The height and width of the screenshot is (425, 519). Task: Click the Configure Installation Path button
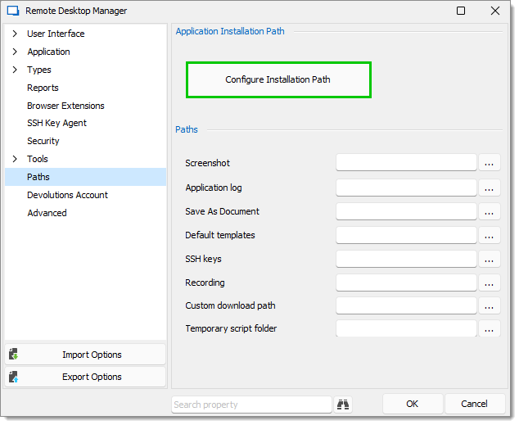[x=278, y=79]
